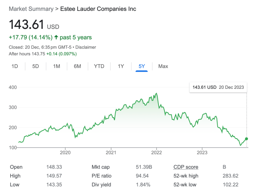Click the green endpoint dot on chart
The width and height of the screenshot is (259, 193).
point(246,139)
